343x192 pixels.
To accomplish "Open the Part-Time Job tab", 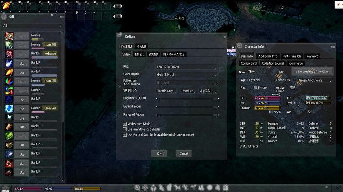I will 292,56.
